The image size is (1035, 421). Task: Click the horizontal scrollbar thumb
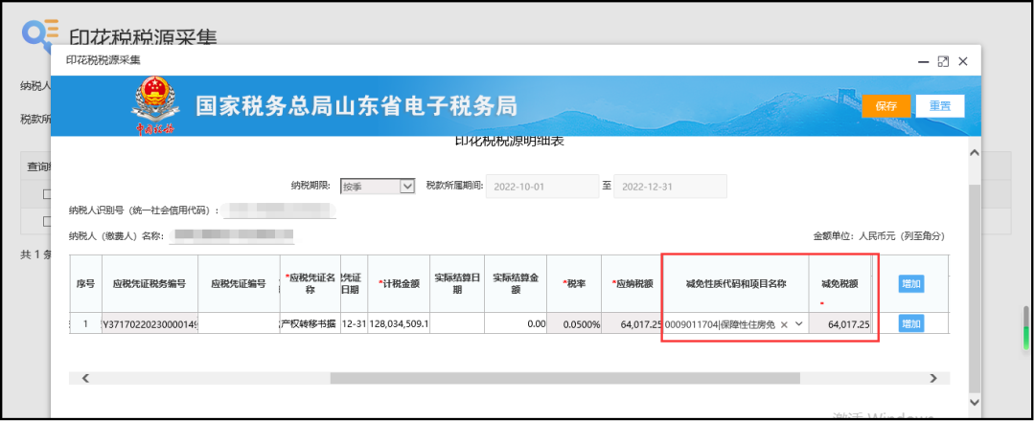[565, 378]
